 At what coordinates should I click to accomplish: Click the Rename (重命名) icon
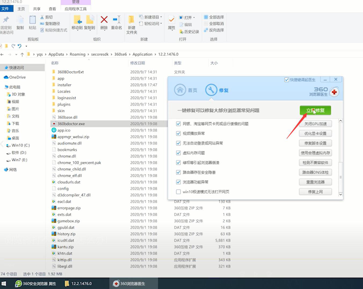(x=117, y=19)
